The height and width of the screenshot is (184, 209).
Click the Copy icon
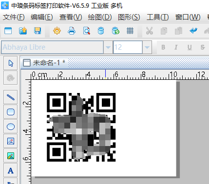click(164, 31)
